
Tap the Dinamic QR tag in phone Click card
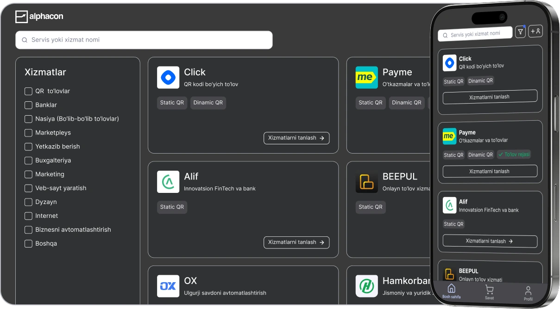click(x=480, y=80)
